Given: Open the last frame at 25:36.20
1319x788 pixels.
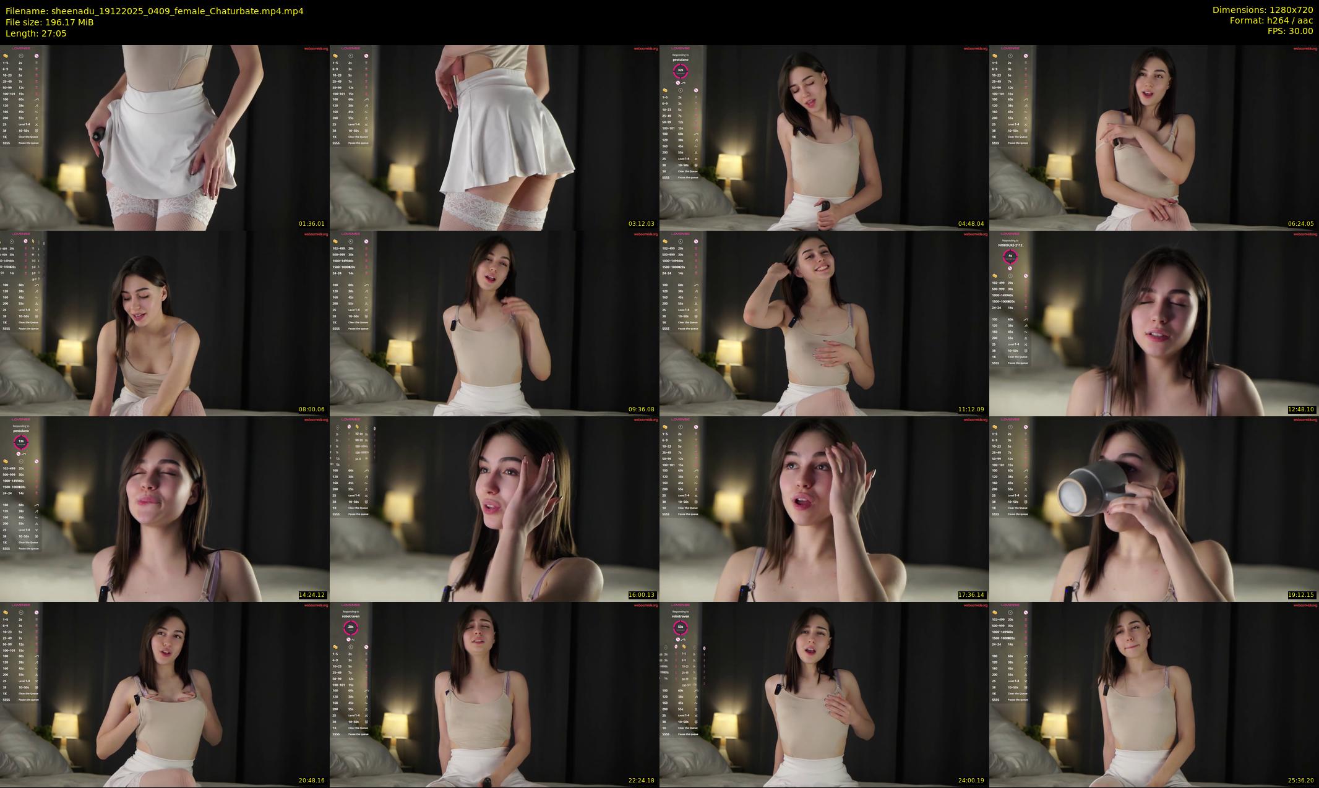Looking at the screenshot, I should [1154, 694].
